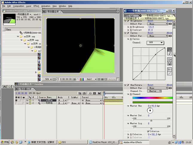Reset the Brightness effect
193x145 pixels.
tap(150, 21)
